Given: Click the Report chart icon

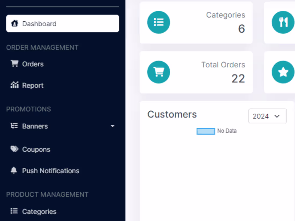Looking at the screenshot, I should (x=14, y=85).
